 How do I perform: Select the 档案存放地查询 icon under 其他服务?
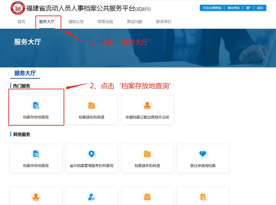point(36,154)
